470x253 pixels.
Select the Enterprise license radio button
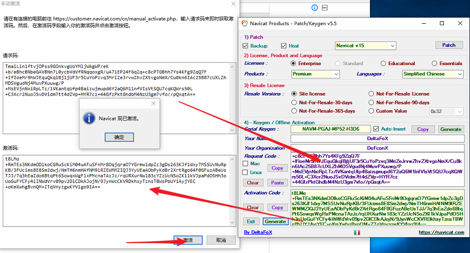(x=293, y=63)
